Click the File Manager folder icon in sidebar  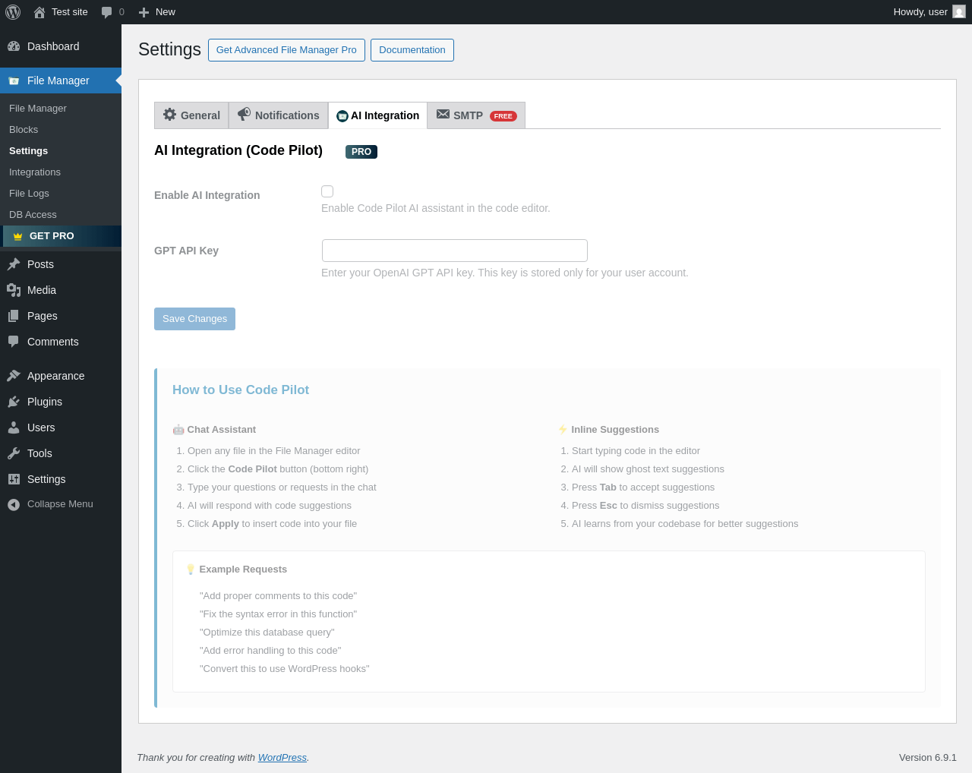pos(14,80)
